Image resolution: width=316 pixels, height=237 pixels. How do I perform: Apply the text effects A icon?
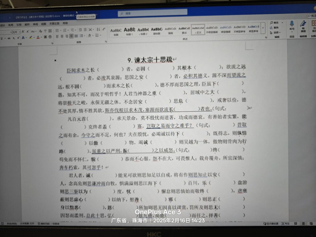tap(23, 37)
